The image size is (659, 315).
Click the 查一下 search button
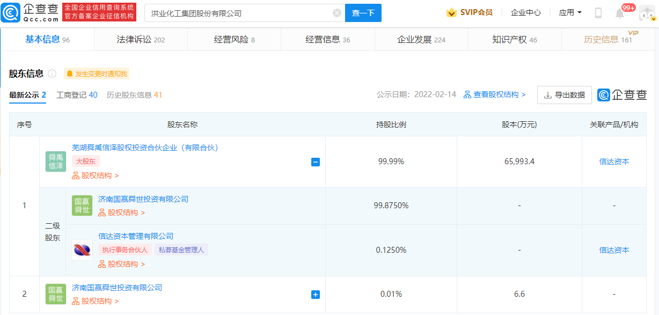[363, 13]
